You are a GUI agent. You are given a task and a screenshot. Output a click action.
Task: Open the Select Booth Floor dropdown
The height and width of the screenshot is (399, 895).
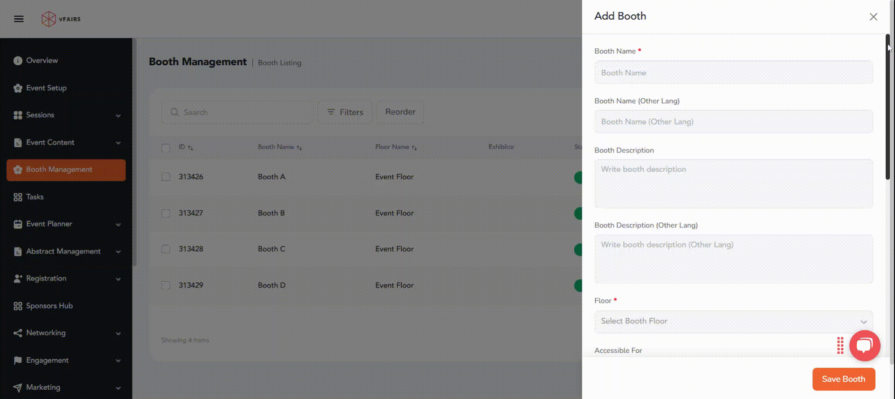[733, 321]
